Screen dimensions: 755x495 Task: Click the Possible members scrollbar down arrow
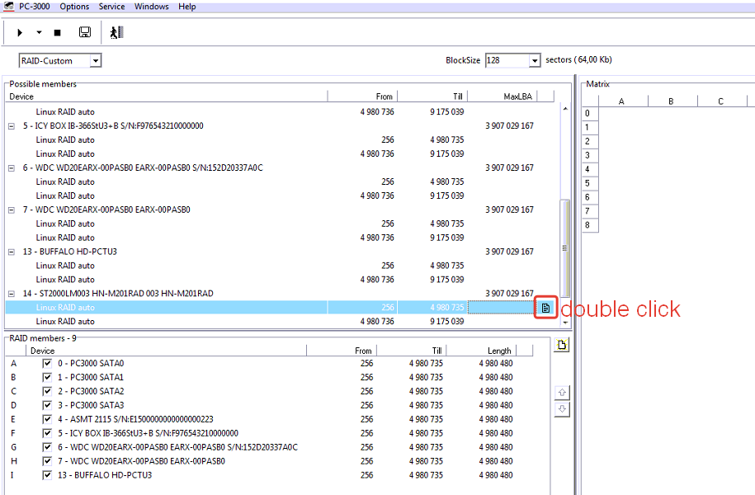click(565, 323)
